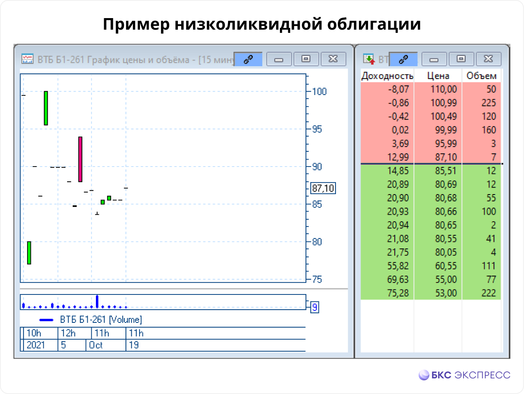Select the best ask at price 87,10
Image resolution: width=524 pixels, height=394 pixels.
[431, 157]
